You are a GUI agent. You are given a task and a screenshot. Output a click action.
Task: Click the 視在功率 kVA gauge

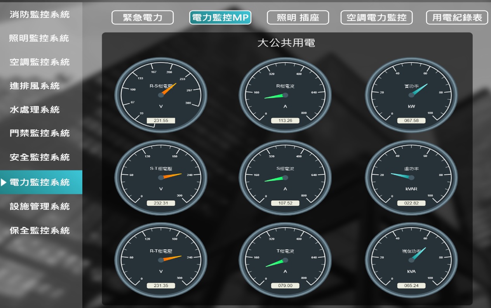(x=411, y=260)
